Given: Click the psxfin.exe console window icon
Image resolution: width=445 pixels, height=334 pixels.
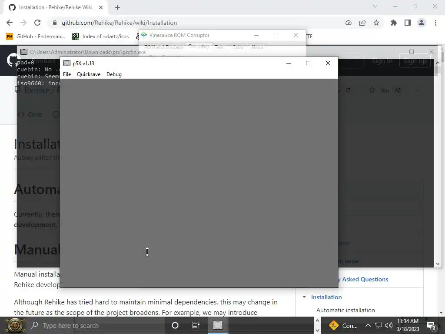Looking at the screenshot, I should (x=24, y=52).
